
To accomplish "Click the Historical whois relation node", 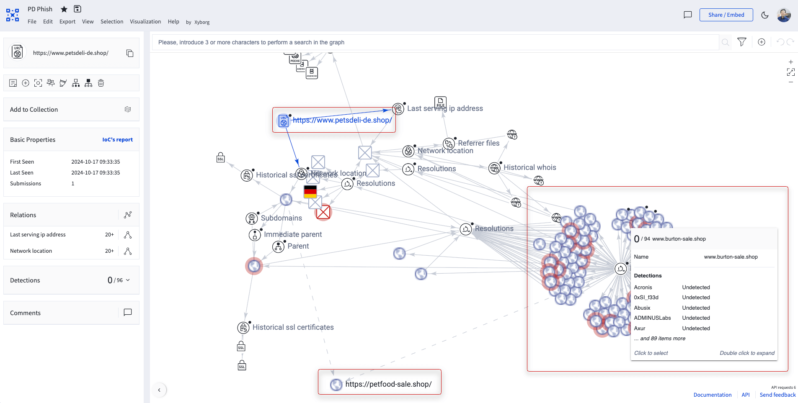I will point(495,168).
